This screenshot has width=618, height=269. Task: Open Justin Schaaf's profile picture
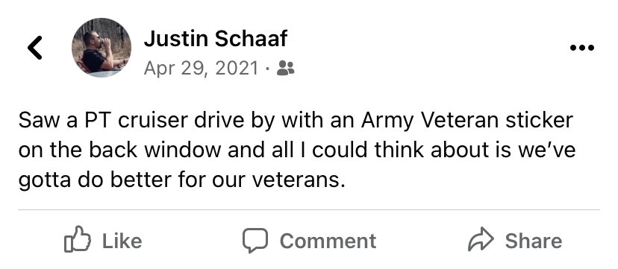coord(102,48)
